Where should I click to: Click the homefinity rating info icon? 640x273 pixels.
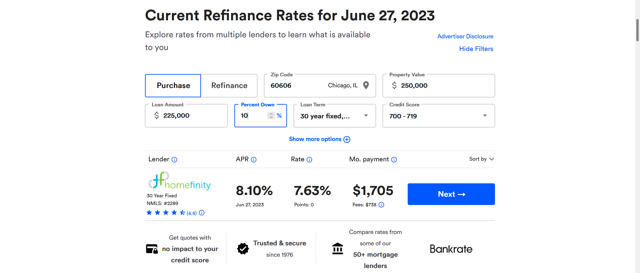point(202,213)
